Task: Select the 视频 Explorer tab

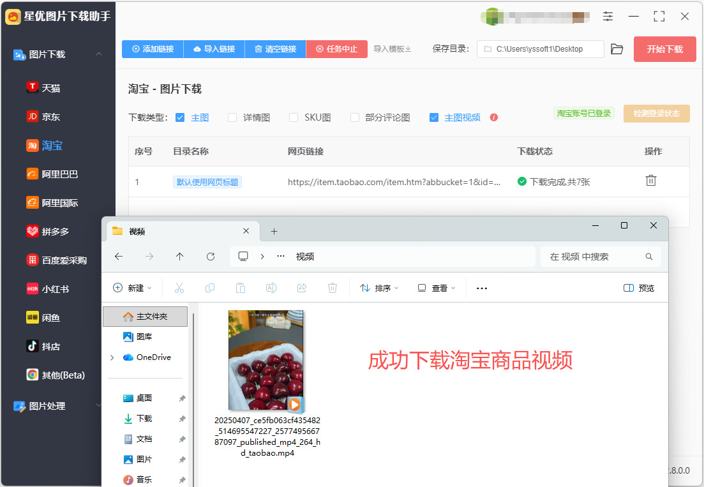Action: 182,232
